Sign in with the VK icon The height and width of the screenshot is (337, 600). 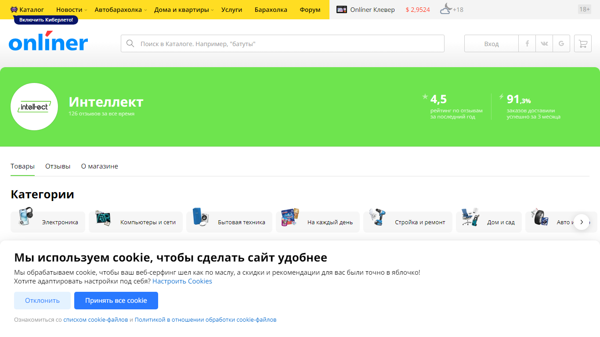tap(544, 43)
